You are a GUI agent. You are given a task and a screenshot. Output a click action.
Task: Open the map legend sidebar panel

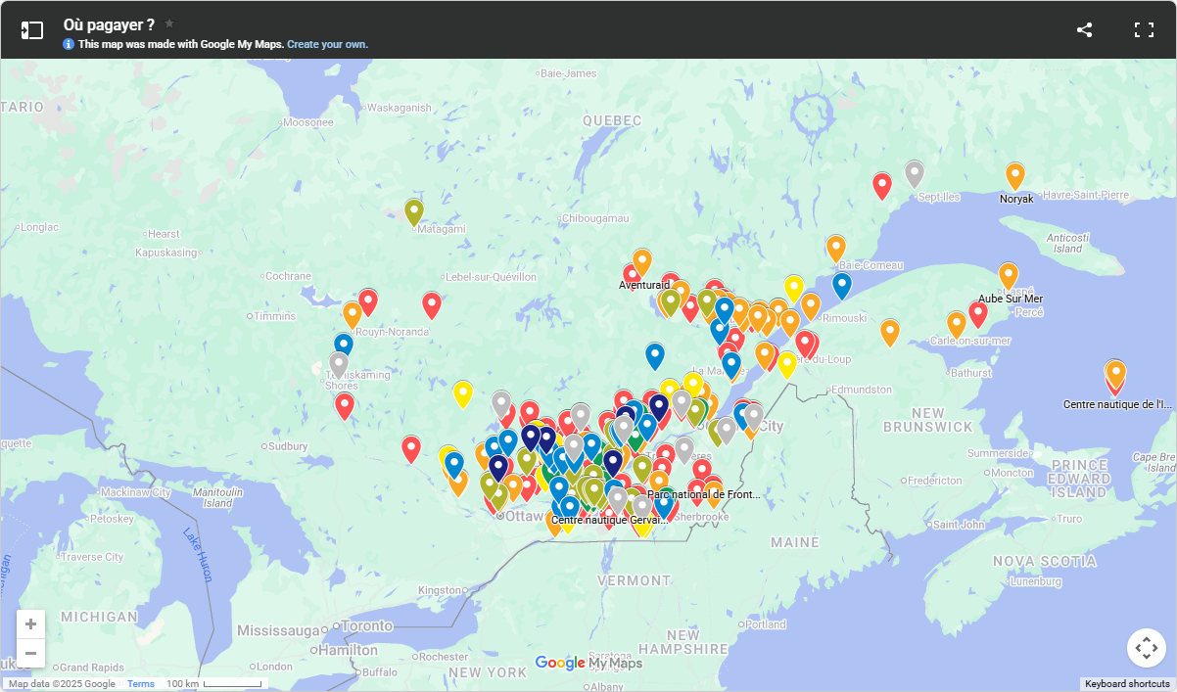[32, 30]
